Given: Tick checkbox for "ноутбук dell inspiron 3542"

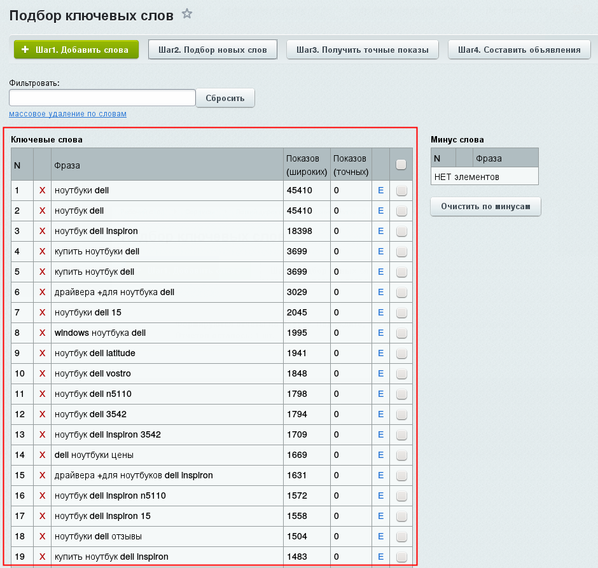Looking at the screenshot, I should (x=401, y=435).
